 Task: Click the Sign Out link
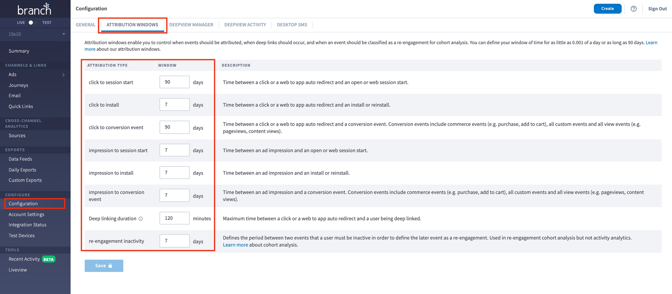coord(657,9)
